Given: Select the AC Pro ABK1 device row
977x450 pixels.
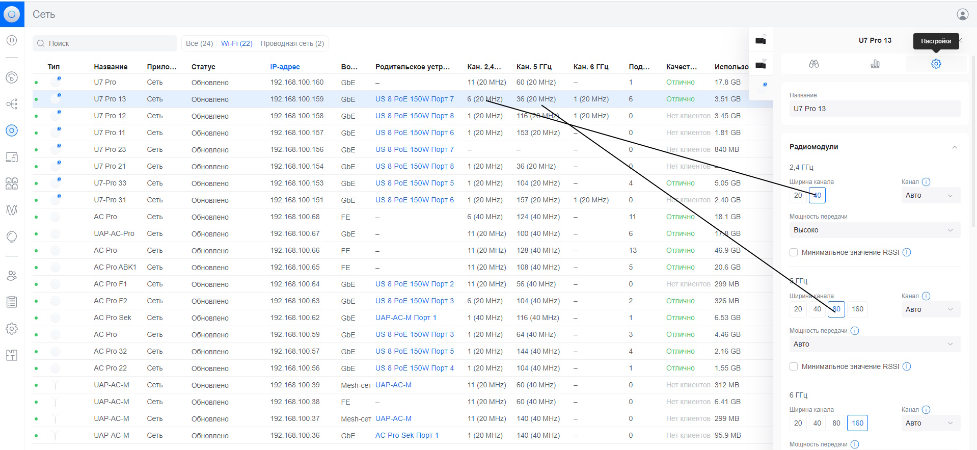Looking at the screenshot, I should [x=402, y=267].
